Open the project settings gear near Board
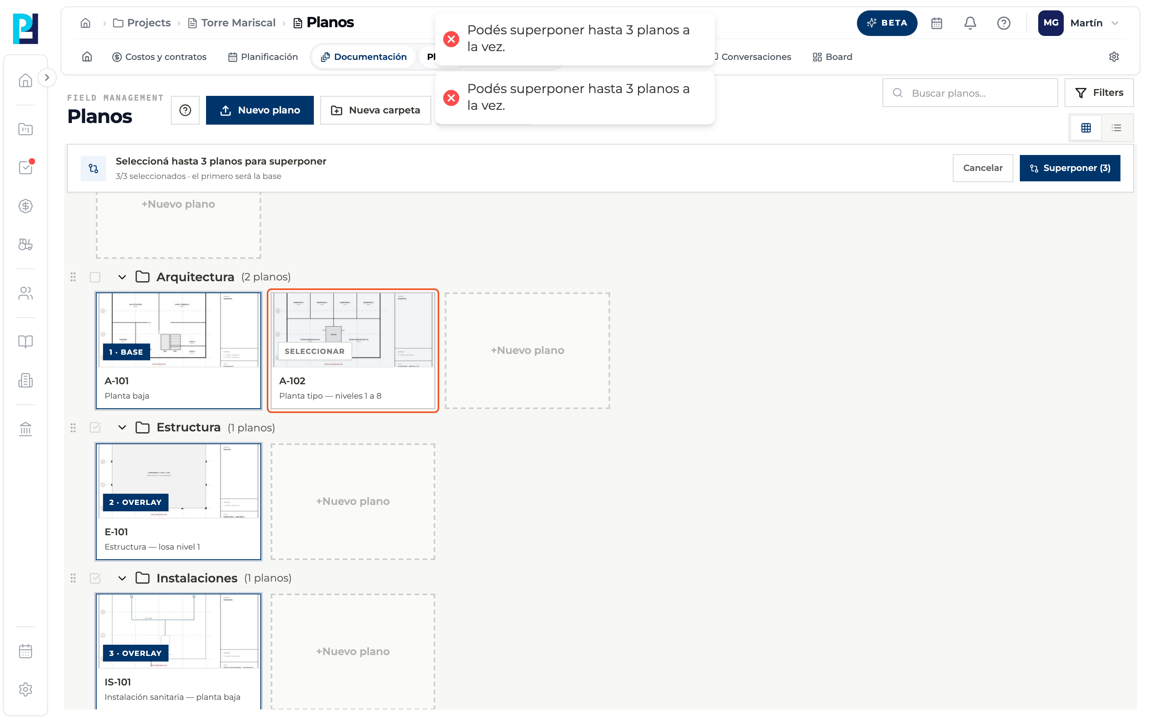 pyautogui.click(x=1114, y=57)
